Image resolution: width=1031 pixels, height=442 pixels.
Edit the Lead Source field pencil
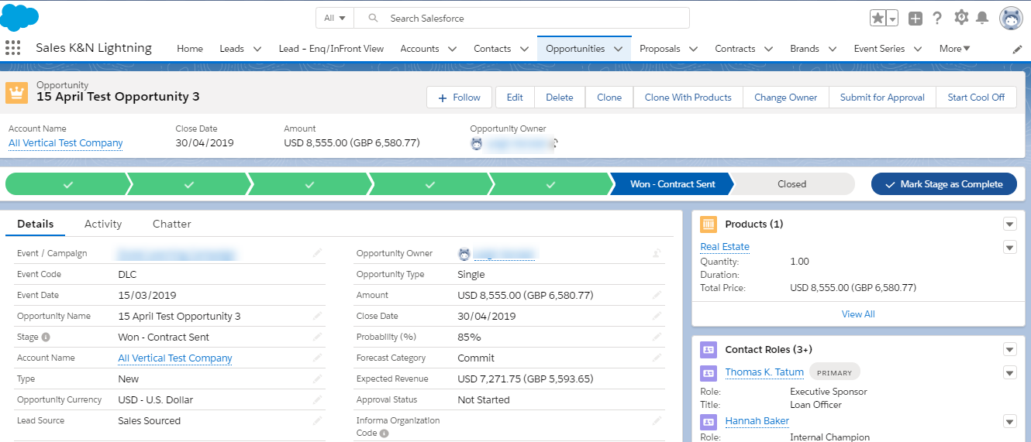(317, 420)
